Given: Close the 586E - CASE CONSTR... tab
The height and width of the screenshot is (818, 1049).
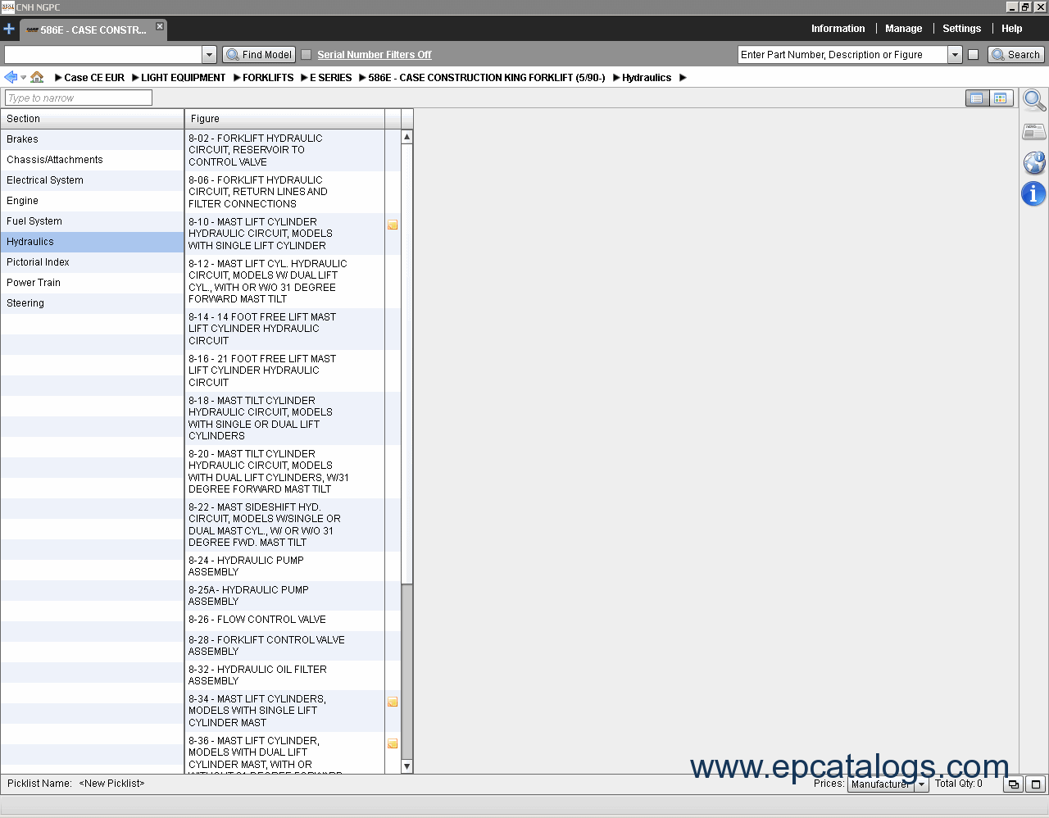Looking at the screenshot, I should coord(160,26).
